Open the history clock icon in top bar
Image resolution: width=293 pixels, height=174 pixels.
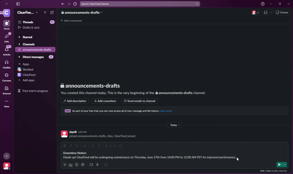[x=75, y=4]
